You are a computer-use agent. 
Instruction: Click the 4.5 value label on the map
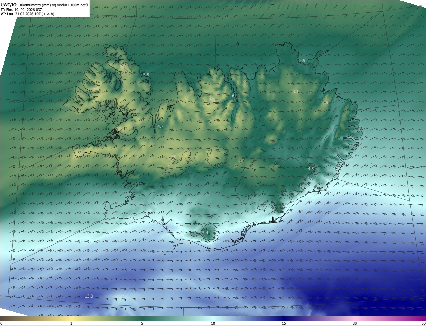point(311,169)
